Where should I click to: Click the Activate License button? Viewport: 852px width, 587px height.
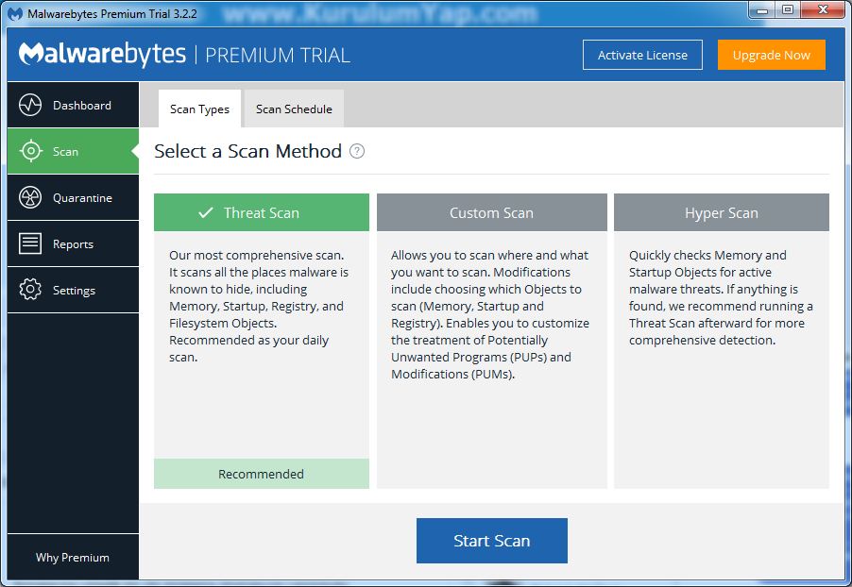click(642, 55)
